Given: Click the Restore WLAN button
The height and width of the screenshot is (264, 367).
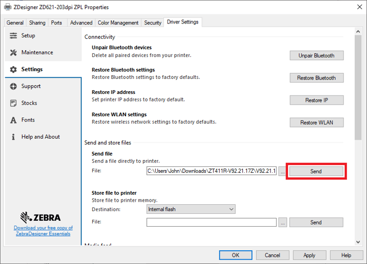Looking at the screenshot, I should (x=316, y=123).
